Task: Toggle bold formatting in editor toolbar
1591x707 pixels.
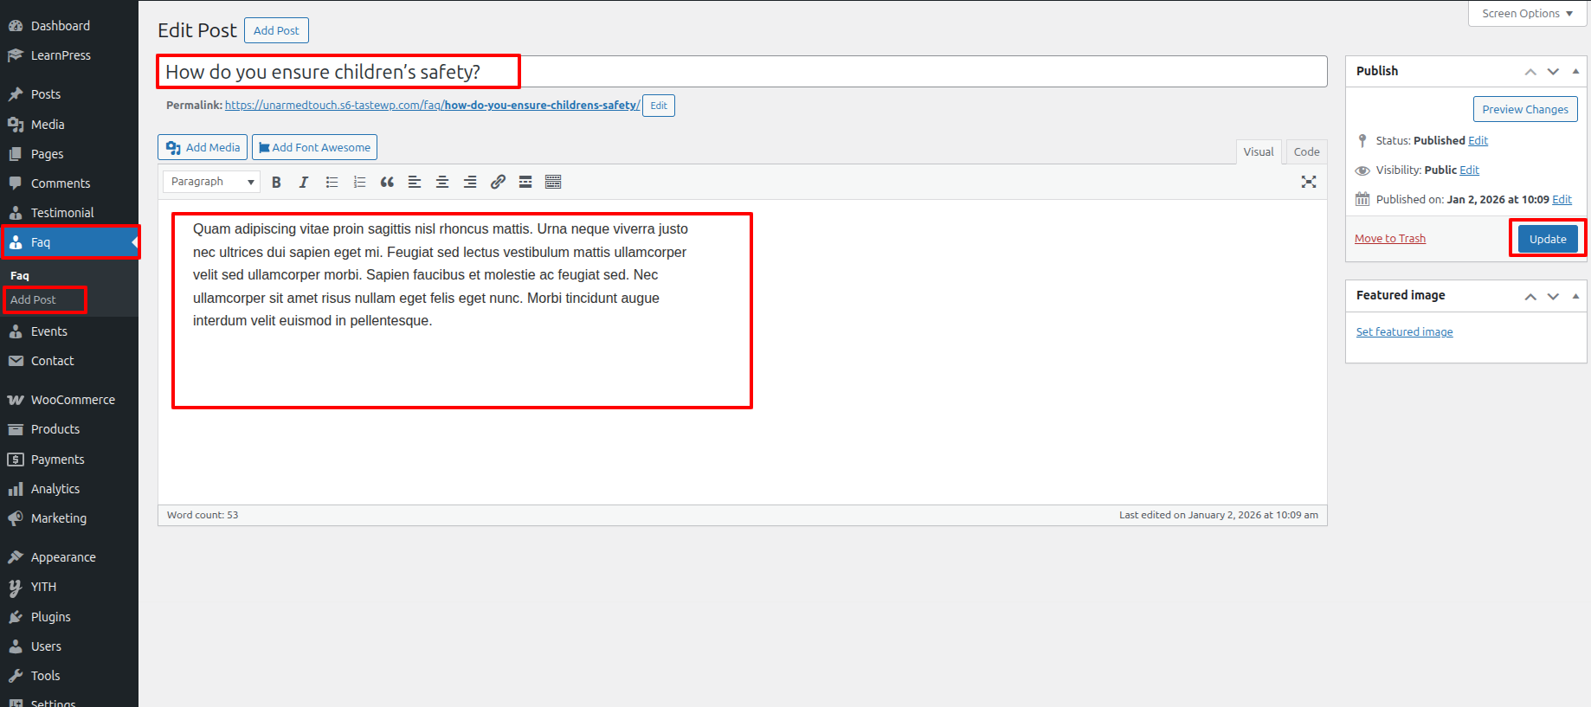Action: pos(276,182)
